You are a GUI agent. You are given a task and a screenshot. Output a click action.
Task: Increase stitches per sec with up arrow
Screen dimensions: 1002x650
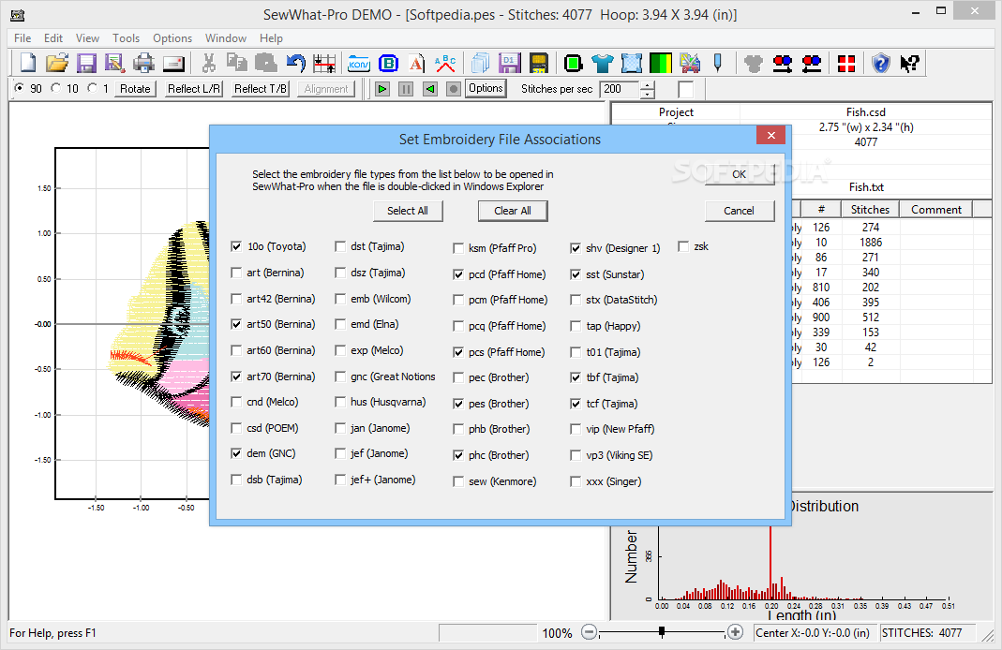click(648, 85)
